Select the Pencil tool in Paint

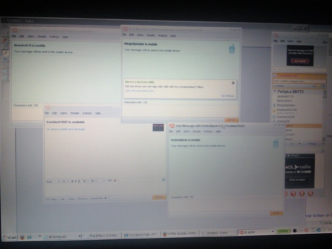5,53
